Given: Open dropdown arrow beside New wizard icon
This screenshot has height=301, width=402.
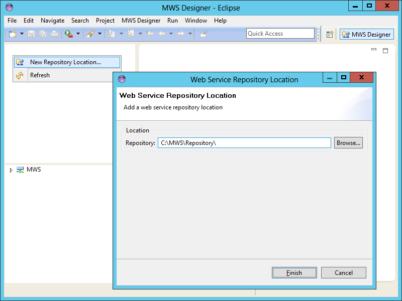Looking at the screenshot, I should pyautogui.click(x=22, y=34).
